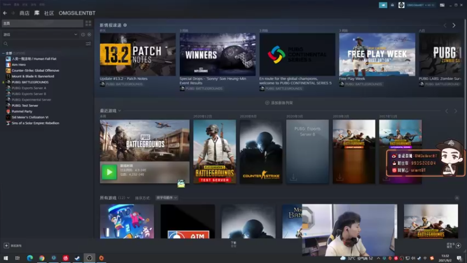This screenshot has height=263, width=467.
Task: Expand the 所有游戏 shelf dropdown
Action: click(x=128, y=198)
